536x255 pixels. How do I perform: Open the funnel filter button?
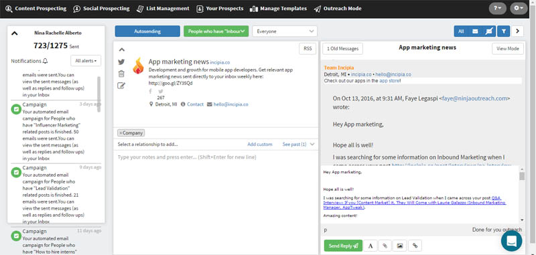click(504, 31)
